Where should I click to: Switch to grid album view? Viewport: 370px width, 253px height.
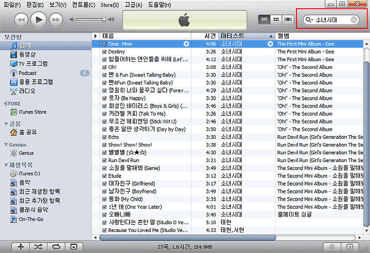(x=276, y=20)
